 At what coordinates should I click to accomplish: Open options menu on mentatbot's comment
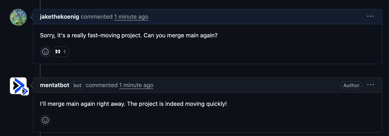371,85
